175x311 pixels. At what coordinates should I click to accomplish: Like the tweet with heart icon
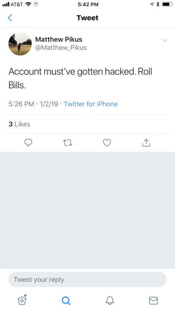pyautogui.click(x=107, y=143)
